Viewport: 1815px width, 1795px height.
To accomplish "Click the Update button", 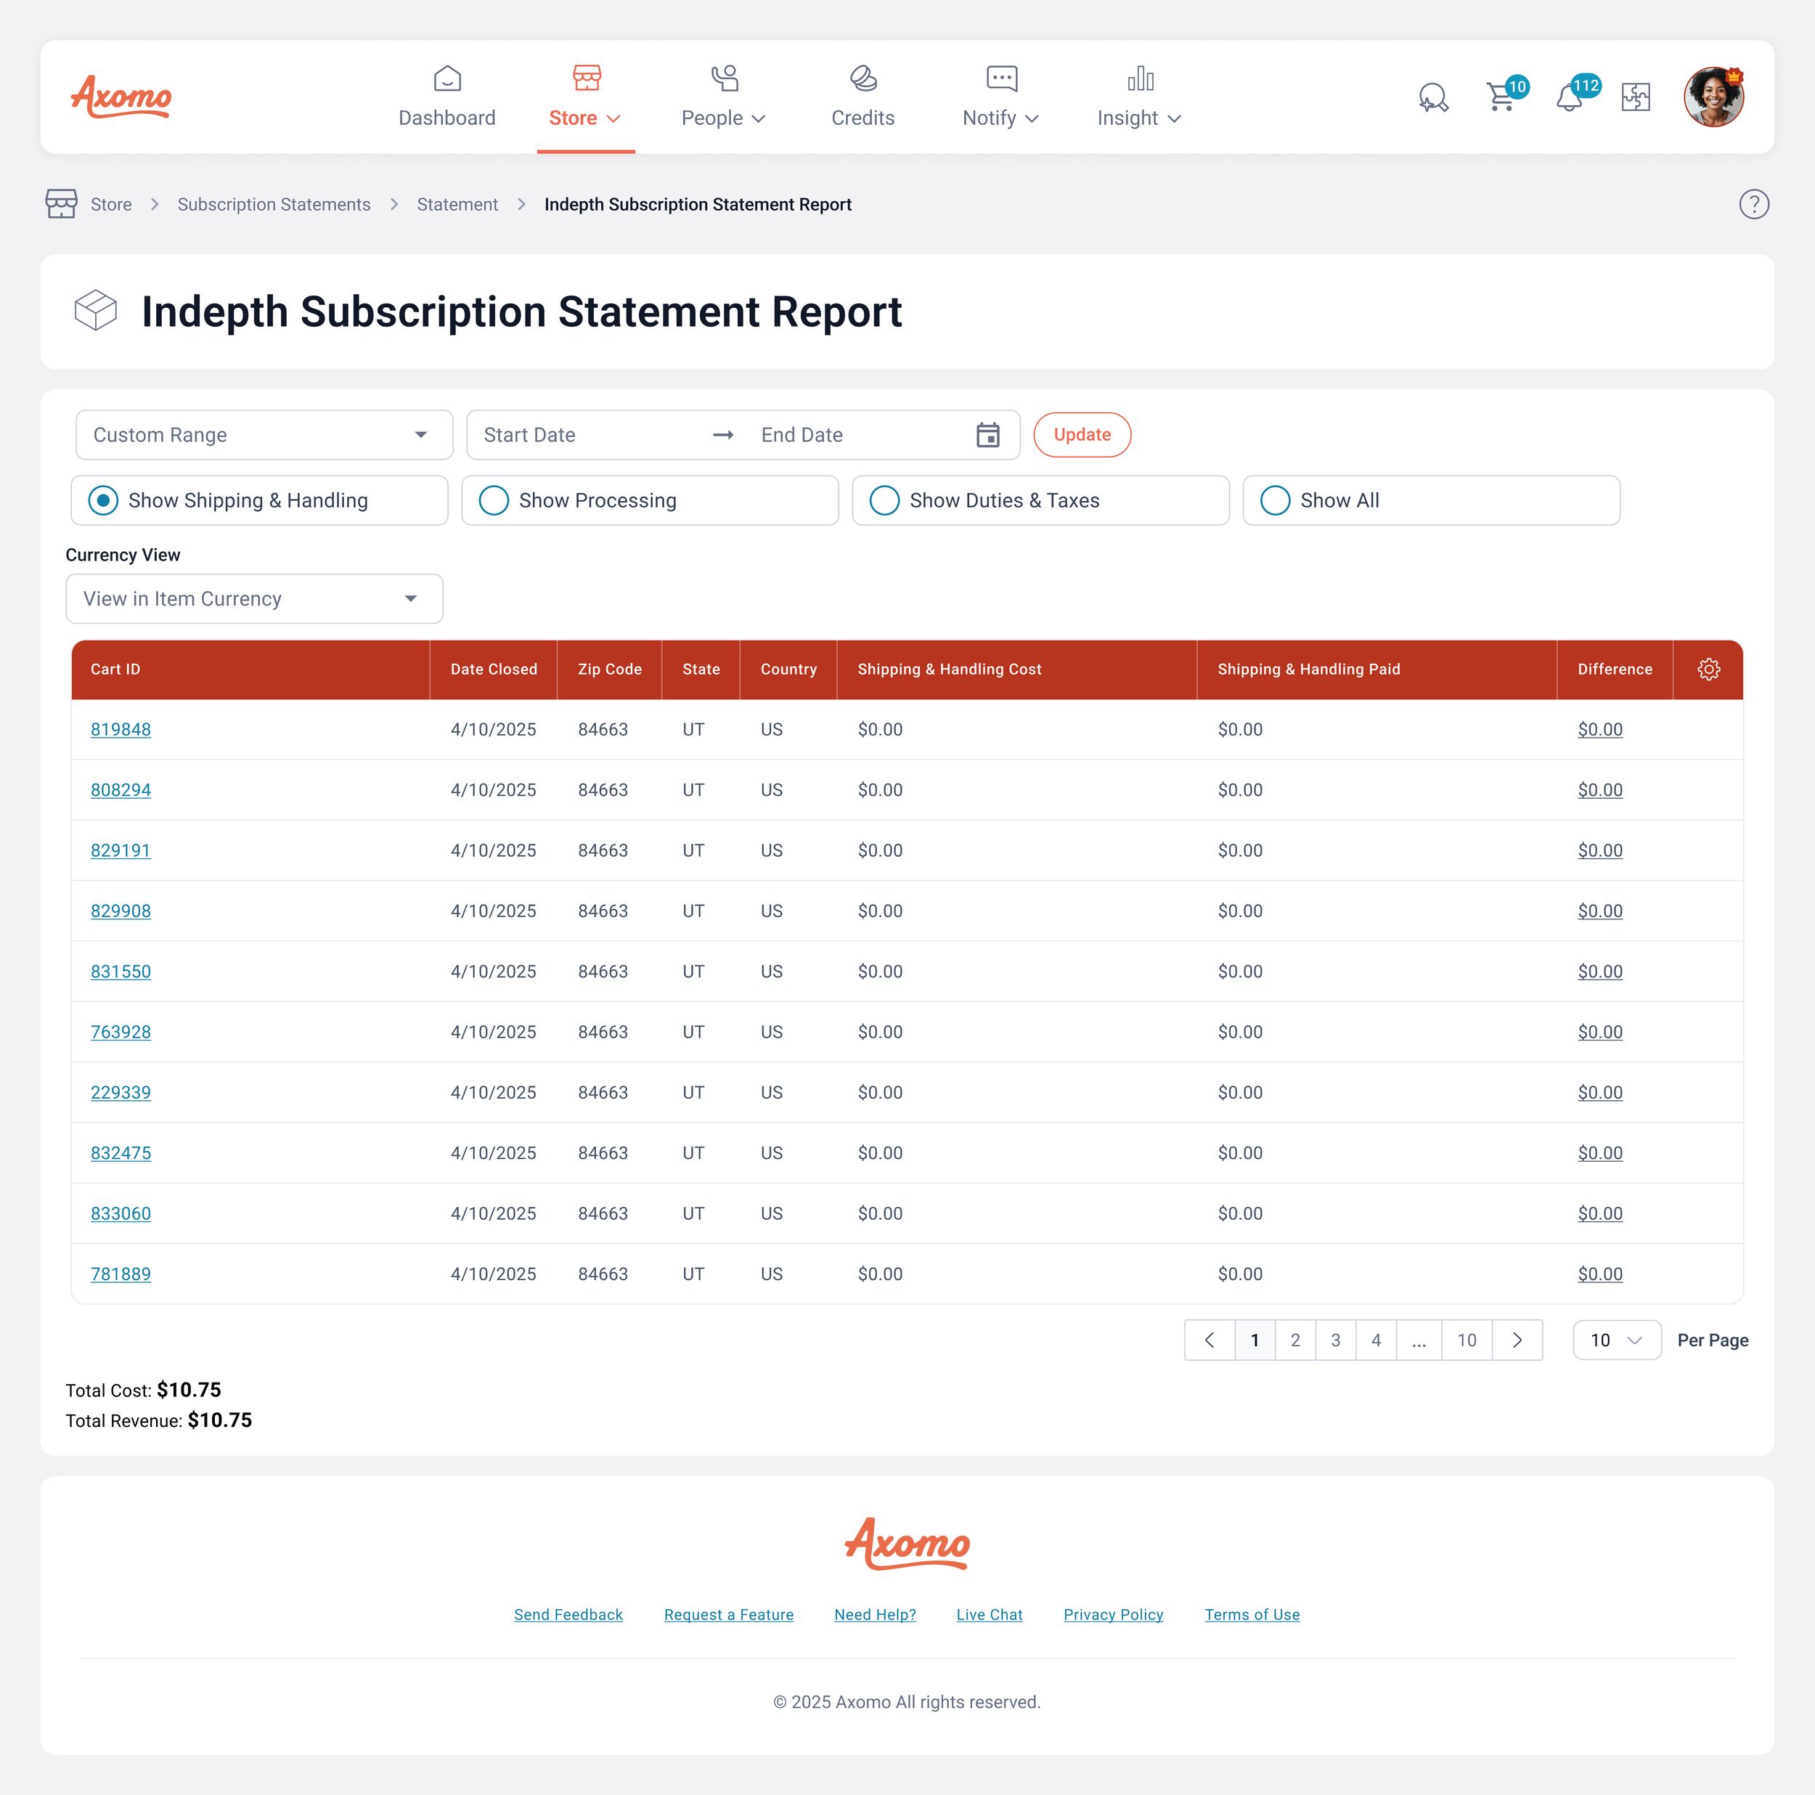I will (x=1082, y=434).
